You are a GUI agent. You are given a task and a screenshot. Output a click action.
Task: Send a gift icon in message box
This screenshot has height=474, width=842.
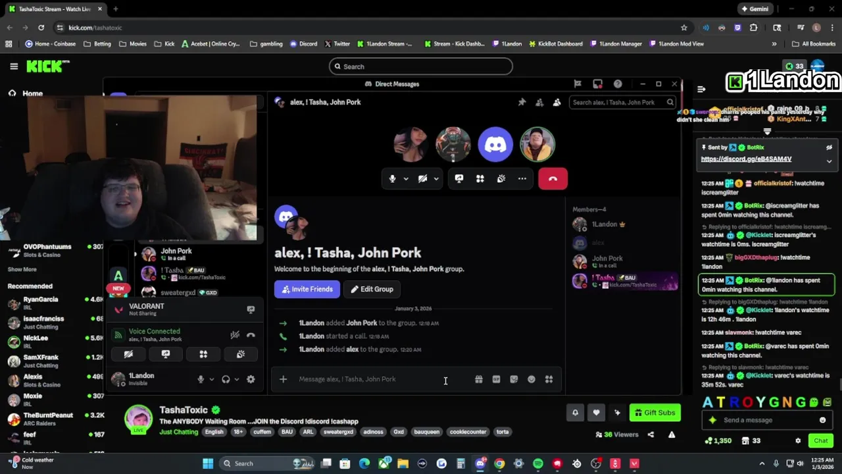coord(479,379)
